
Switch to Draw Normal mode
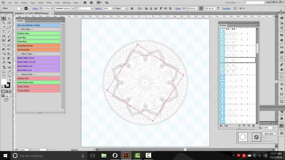(3, 96)
